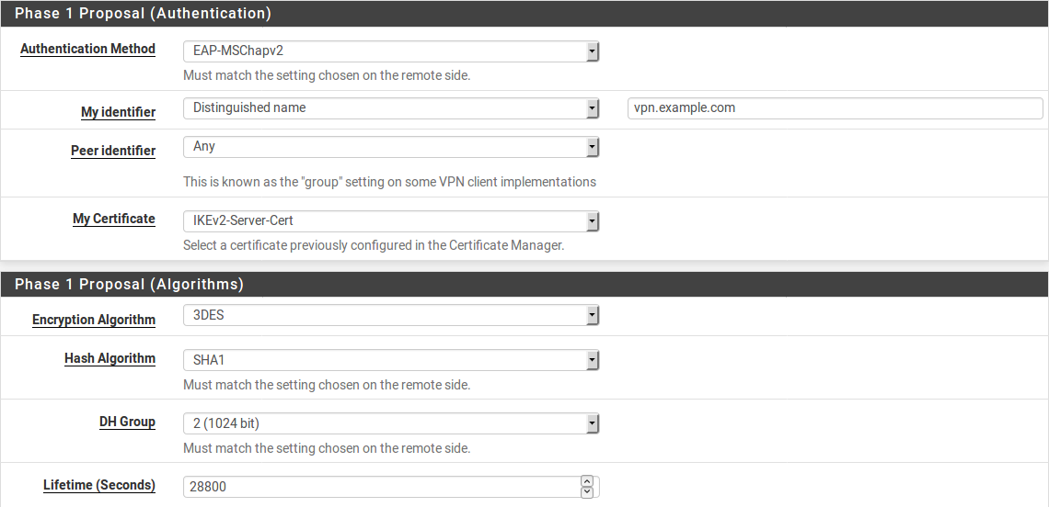This screenshot has height=507, width=1049.
Task: Open the Peer identifier dropdown set to Any
Action: [x=391, y=147]
